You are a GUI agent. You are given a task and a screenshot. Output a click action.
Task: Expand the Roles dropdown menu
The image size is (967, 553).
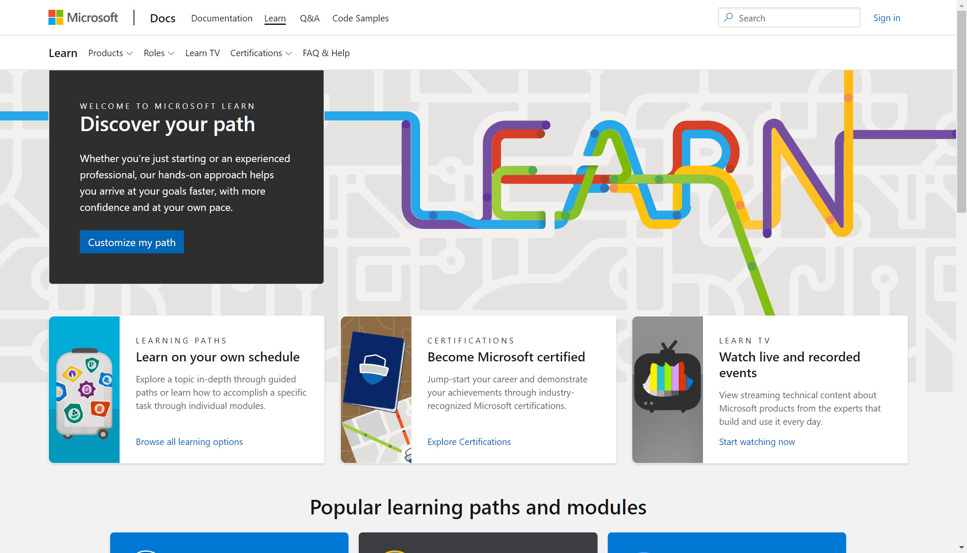(157, 52)
